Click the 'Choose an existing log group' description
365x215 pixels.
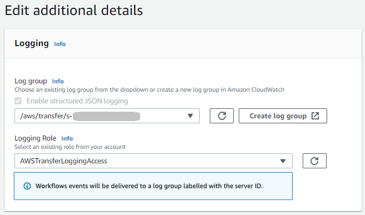point(149,89)
